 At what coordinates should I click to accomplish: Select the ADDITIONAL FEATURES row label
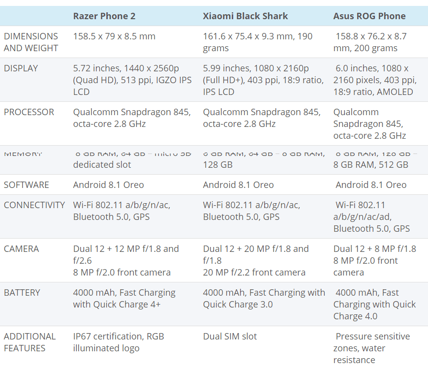pyautogui.click(x=30, y=342)
